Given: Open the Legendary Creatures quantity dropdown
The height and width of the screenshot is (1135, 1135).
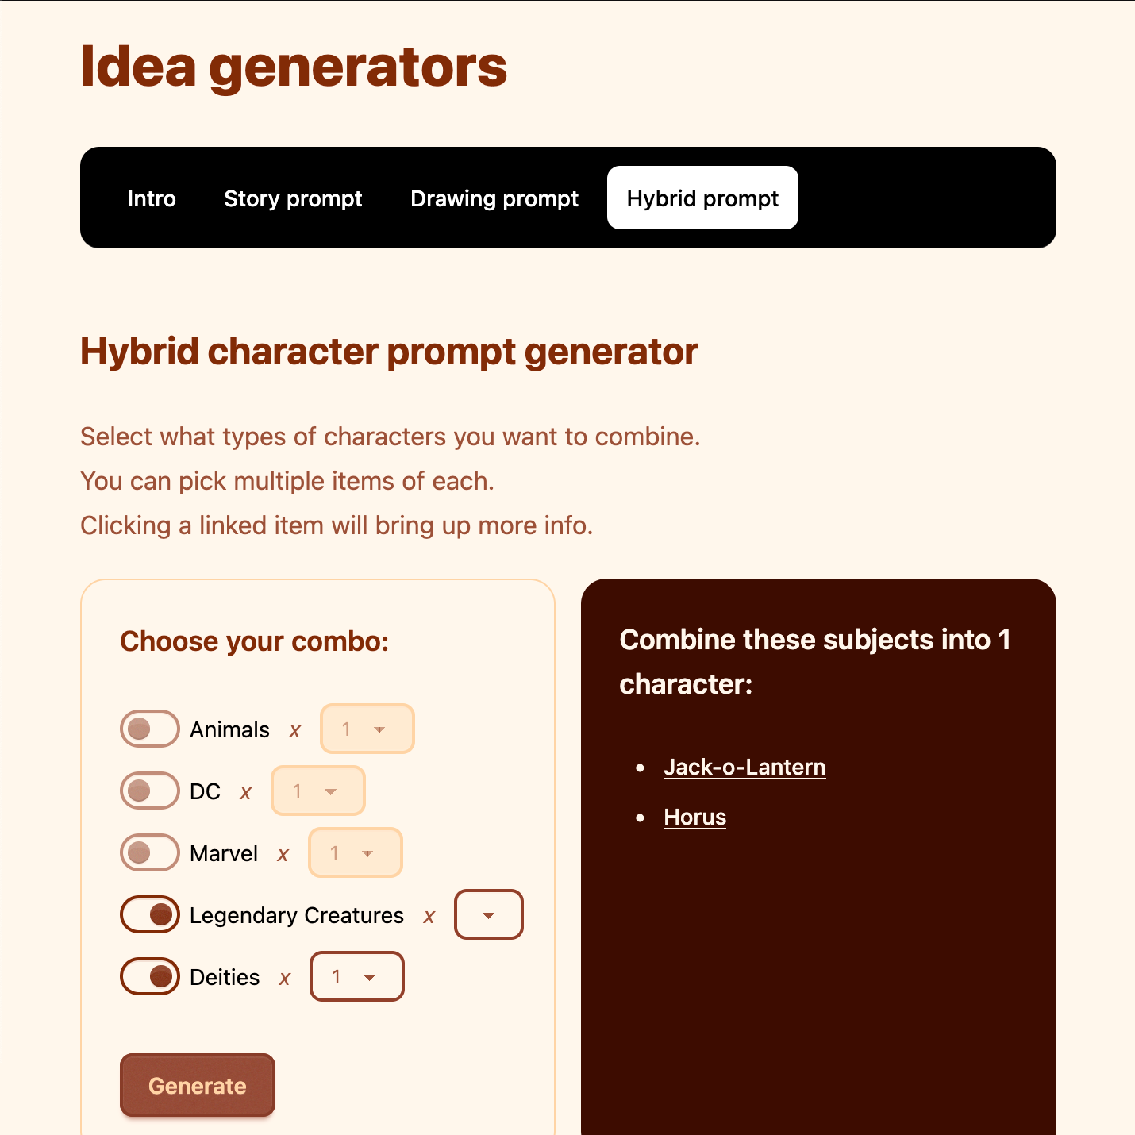Looking at the screenshot, I should click(488, 914).
